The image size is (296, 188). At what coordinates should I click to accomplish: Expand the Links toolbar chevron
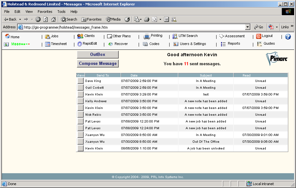coord(292,26)
